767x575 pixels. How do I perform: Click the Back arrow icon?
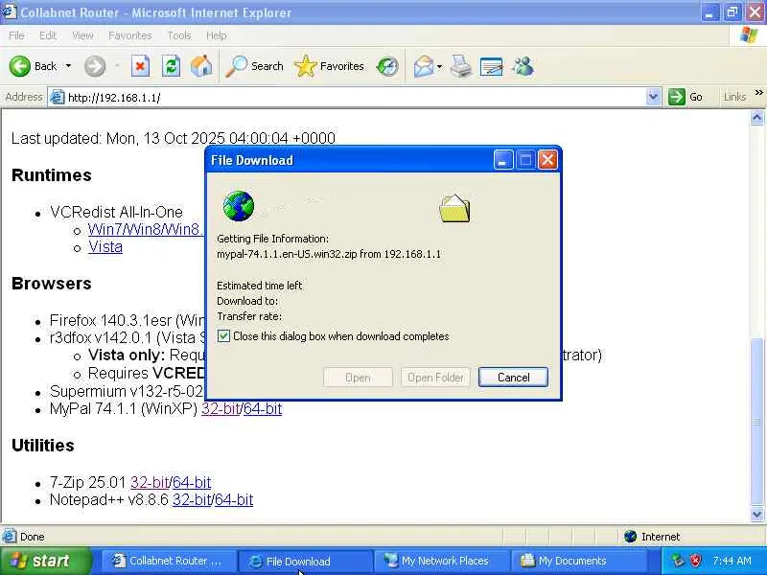coord(20,66)
